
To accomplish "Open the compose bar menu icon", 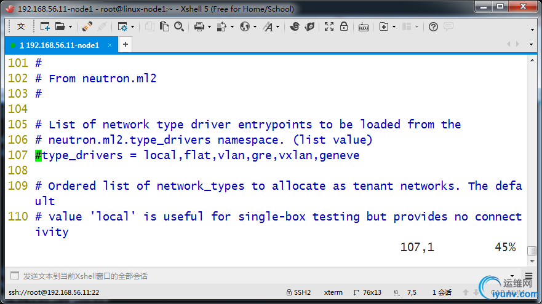I will pos(528,276).
